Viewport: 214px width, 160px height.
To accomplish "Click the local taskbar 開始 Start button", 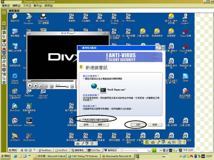I will pyautogui.click(x=5, y=156).
